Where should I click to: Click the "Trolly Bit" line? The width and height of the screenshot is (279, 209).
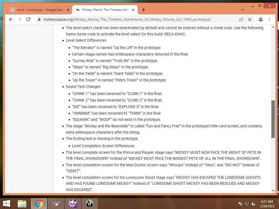pos(115,61)
